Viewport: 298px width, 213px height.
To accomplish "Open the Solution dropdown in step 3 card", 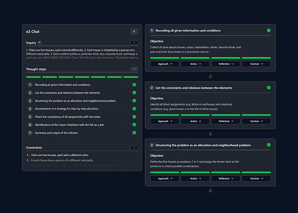I will click(x=256, y=179).
